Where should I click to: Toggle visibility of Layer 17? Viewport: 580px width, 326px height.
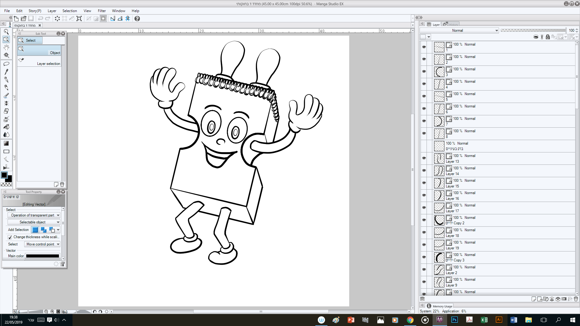(x=424, y=208)
